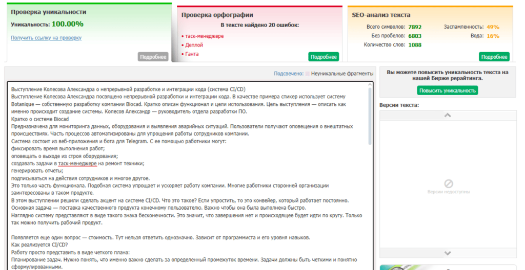Click the 'Версии недоступны' prohibited icon
Screen dimensions: 525x270
(x=448, y=183)
